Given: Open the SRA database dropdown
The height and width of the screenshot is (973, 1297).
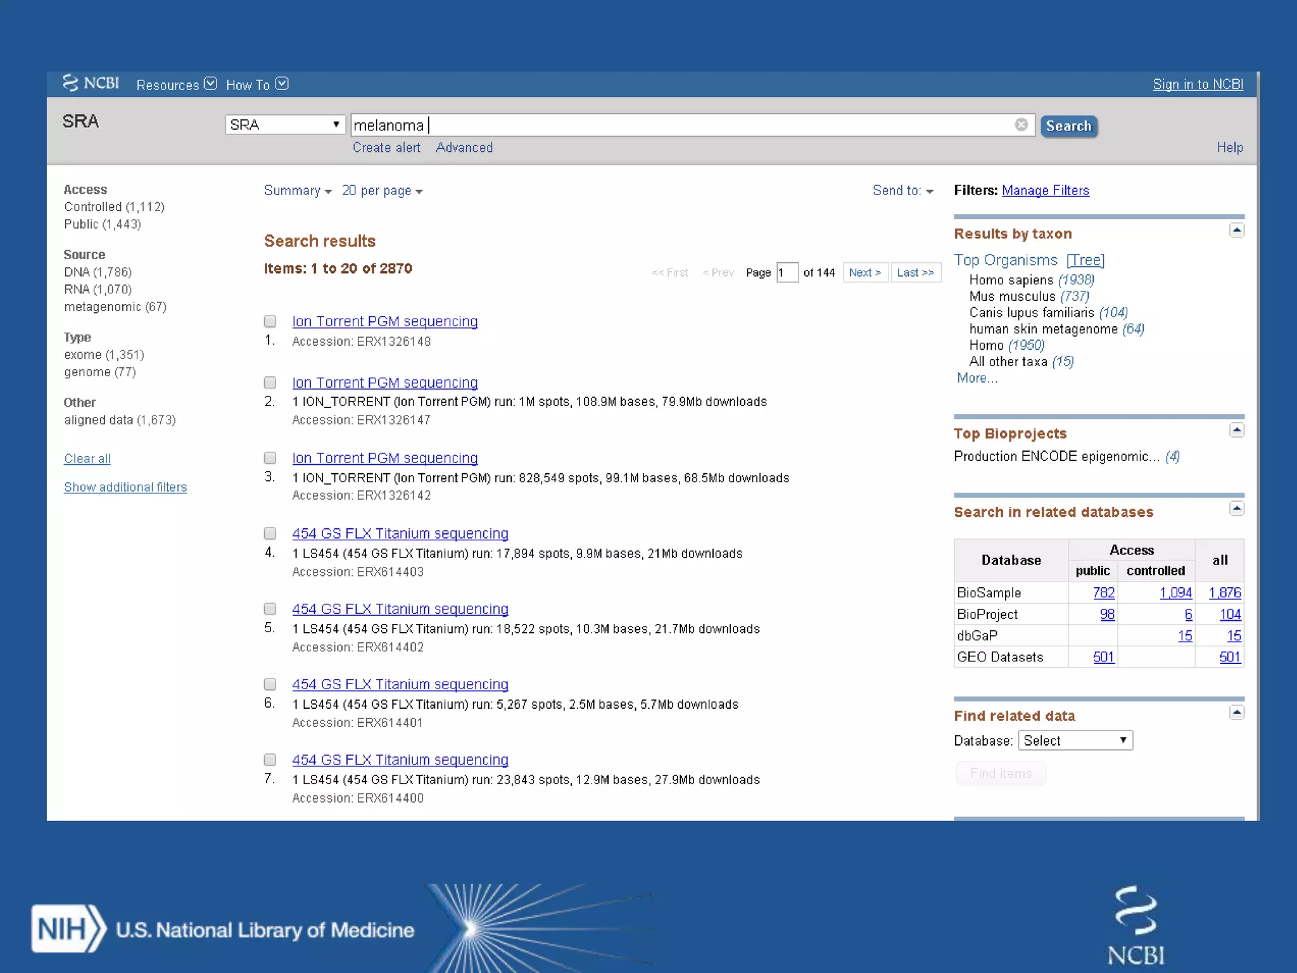Looking at the screenshot, I should tap(285, 125).
